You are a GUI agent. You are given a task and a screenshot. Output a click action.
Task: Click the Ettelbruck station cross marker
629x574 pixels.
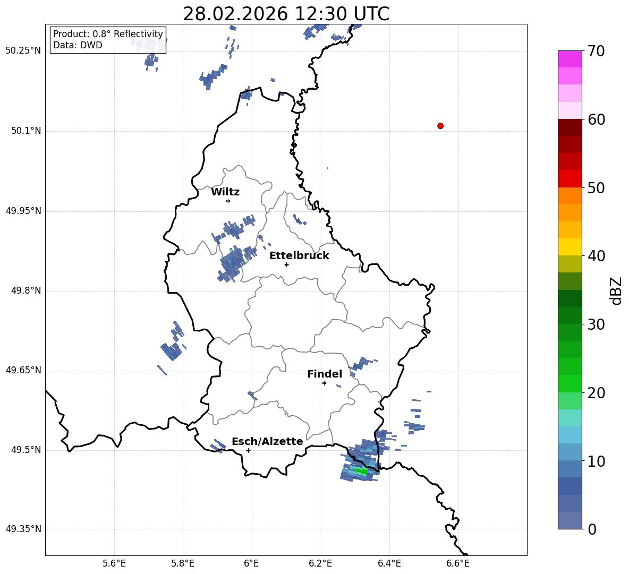tap(286, 264)
